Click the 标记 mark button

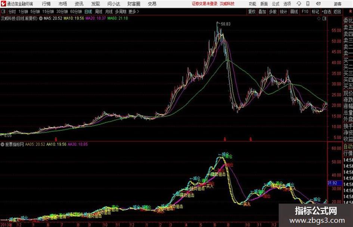point(315,12)
